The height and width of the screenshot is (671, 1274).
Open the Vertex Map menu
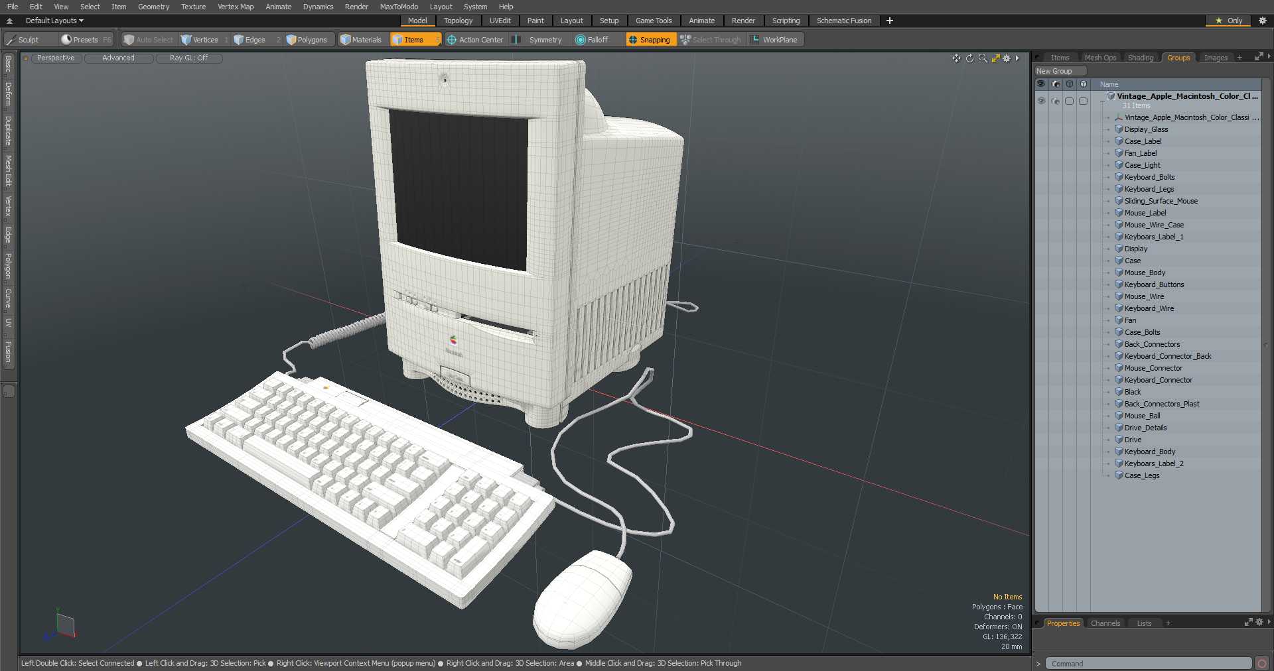236,7
